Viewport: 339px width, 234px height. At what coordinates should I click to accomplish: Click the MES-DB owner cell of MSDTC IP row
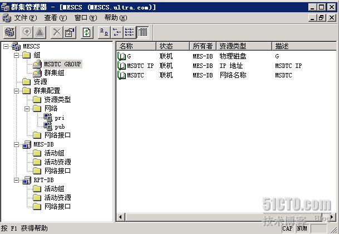[x=203, y=66]
